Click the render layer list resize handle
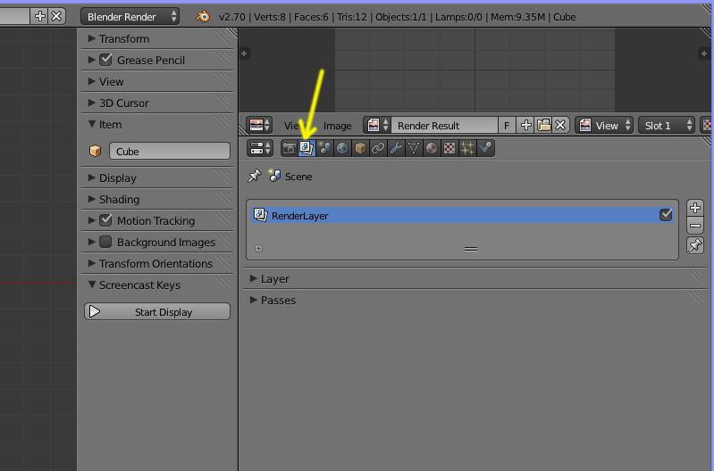This screenshot has height=471, width=714. [470, 249]
